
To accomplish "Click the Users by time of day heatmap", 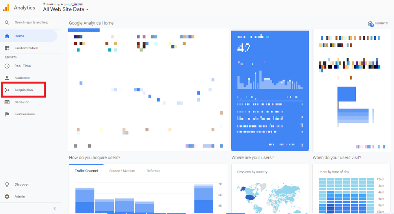I will (346, 196).
